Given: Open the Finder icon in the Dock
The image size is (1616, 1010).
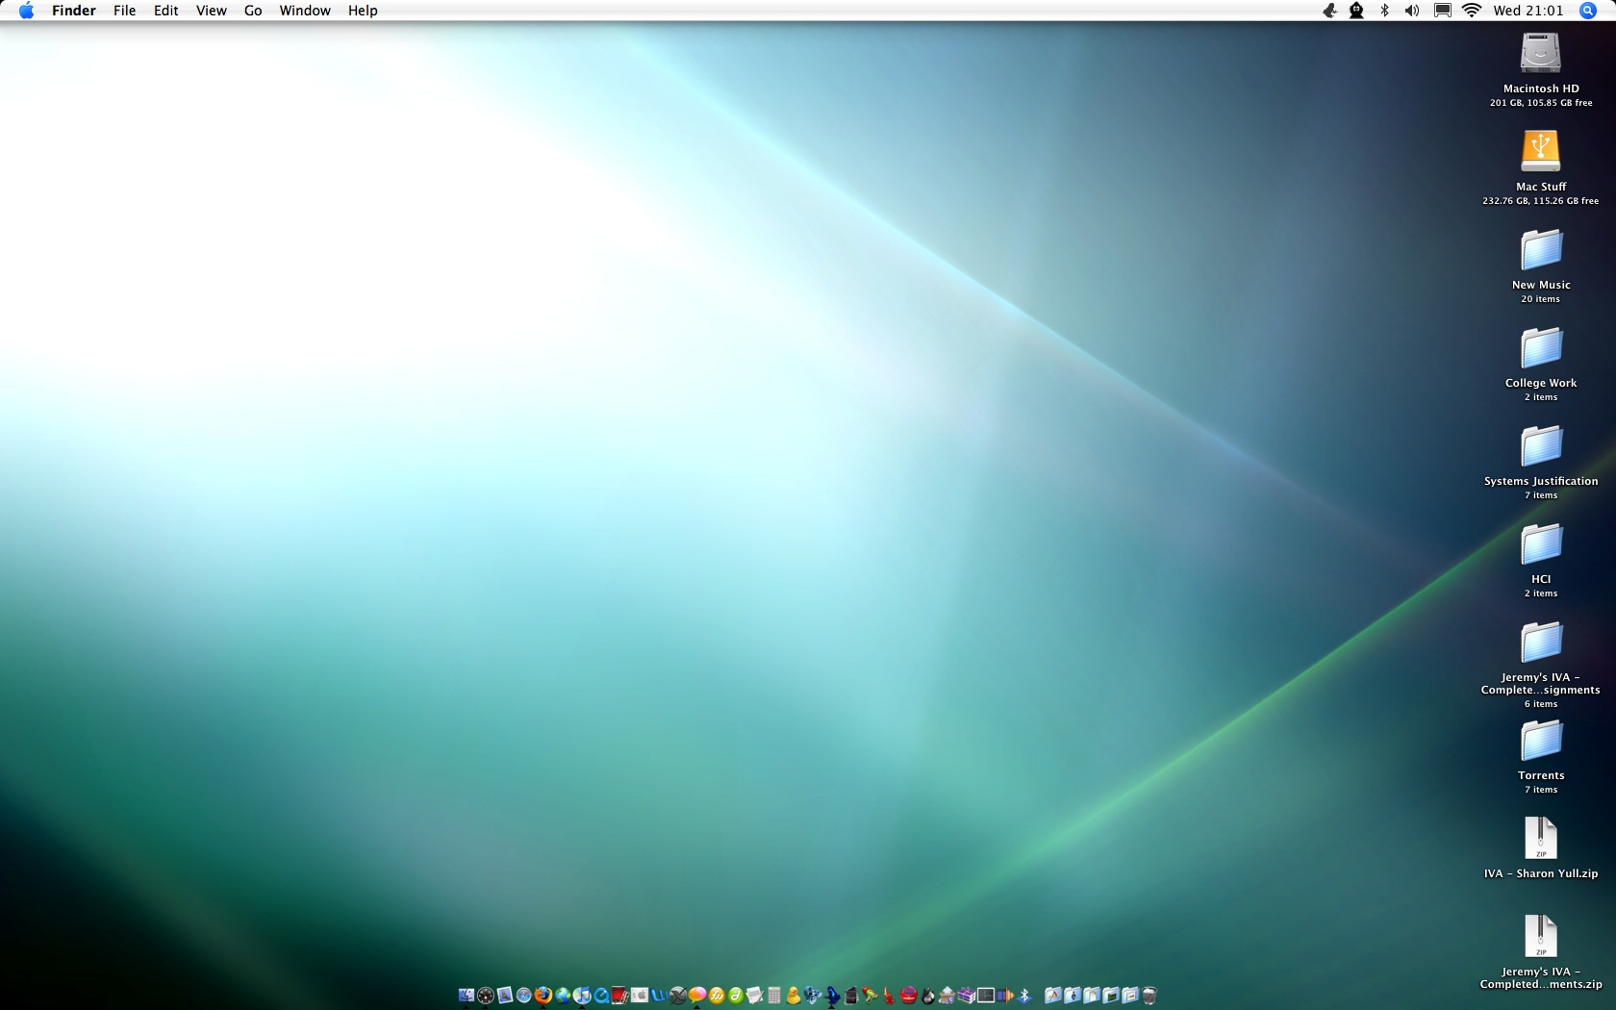Looking at the screenshot, I should click(467, 996).
